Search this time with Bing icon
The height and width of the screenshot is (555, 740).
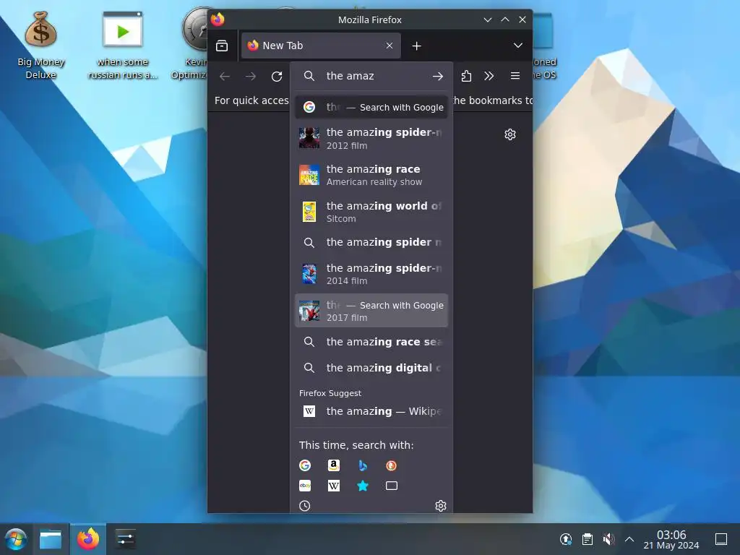point(363,466)
